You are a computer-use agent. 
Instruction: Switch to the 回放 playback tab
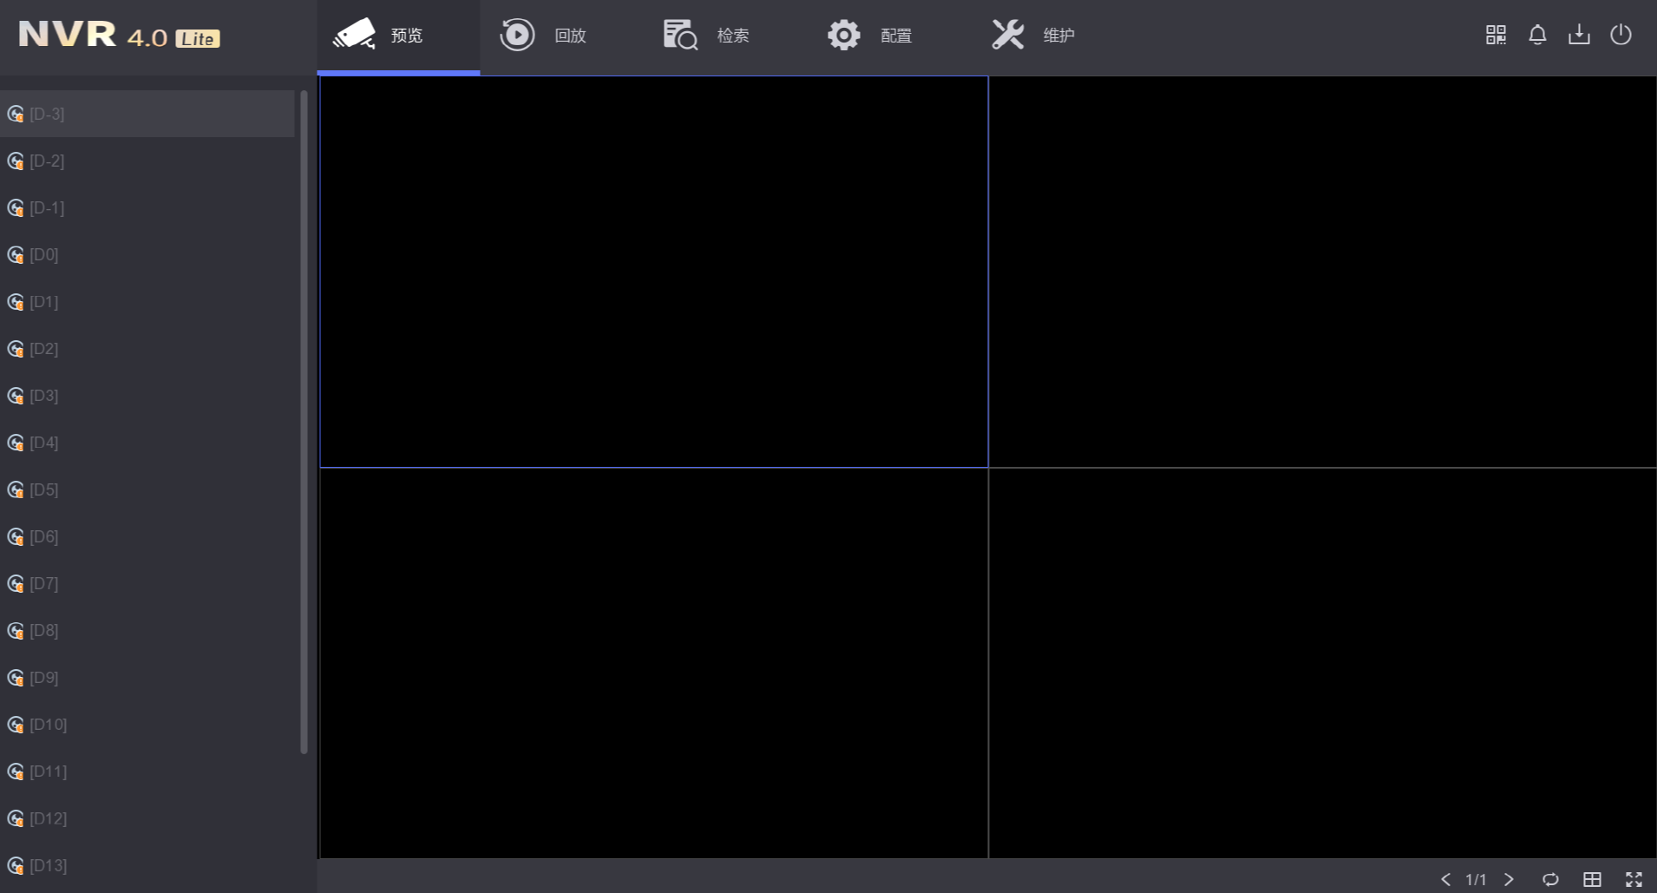[544, 36]
